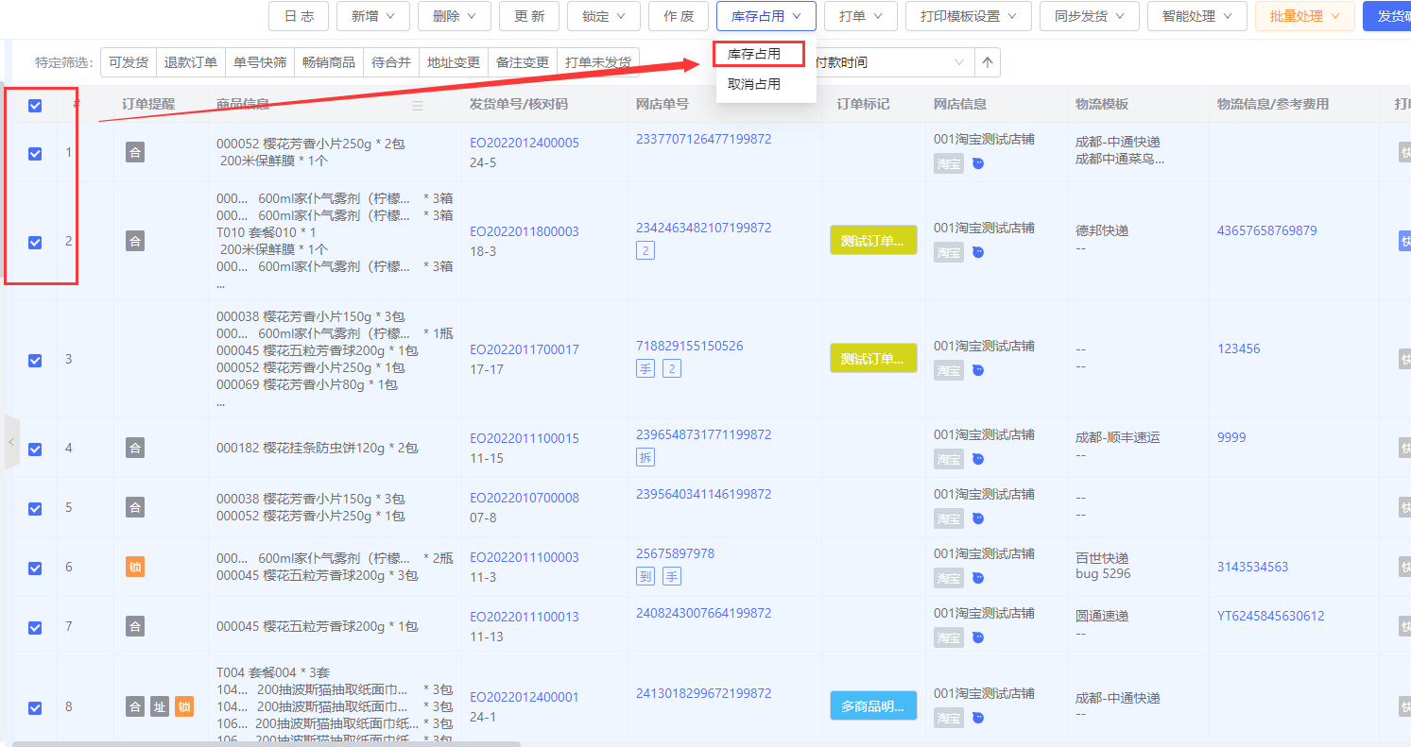Click the 合 merge badge in row 5
Screen dimensions: 1411x747
click(135, 508)
